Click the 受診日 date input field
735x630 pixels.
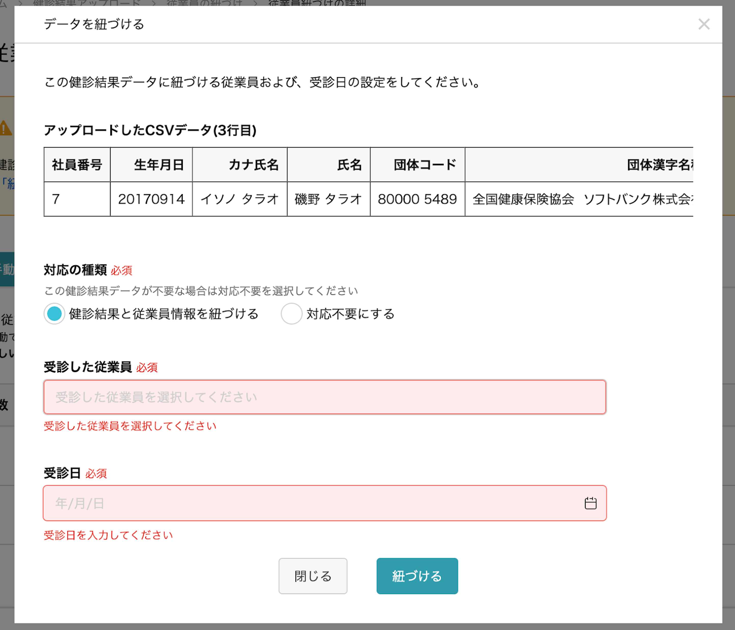tap(325, 503)
